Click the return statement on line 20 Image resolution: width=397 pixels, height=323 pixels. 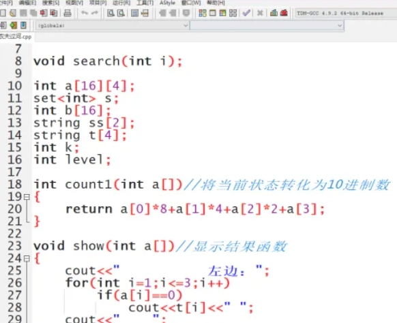[x=195, y=209]
